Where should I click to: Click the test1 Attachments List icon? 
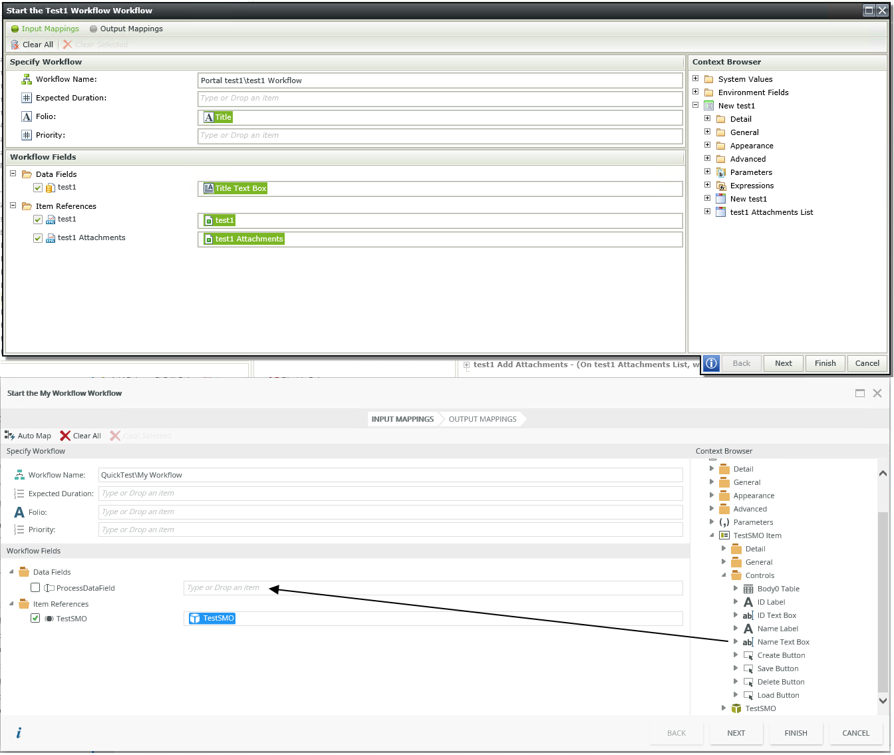point(721,212)
